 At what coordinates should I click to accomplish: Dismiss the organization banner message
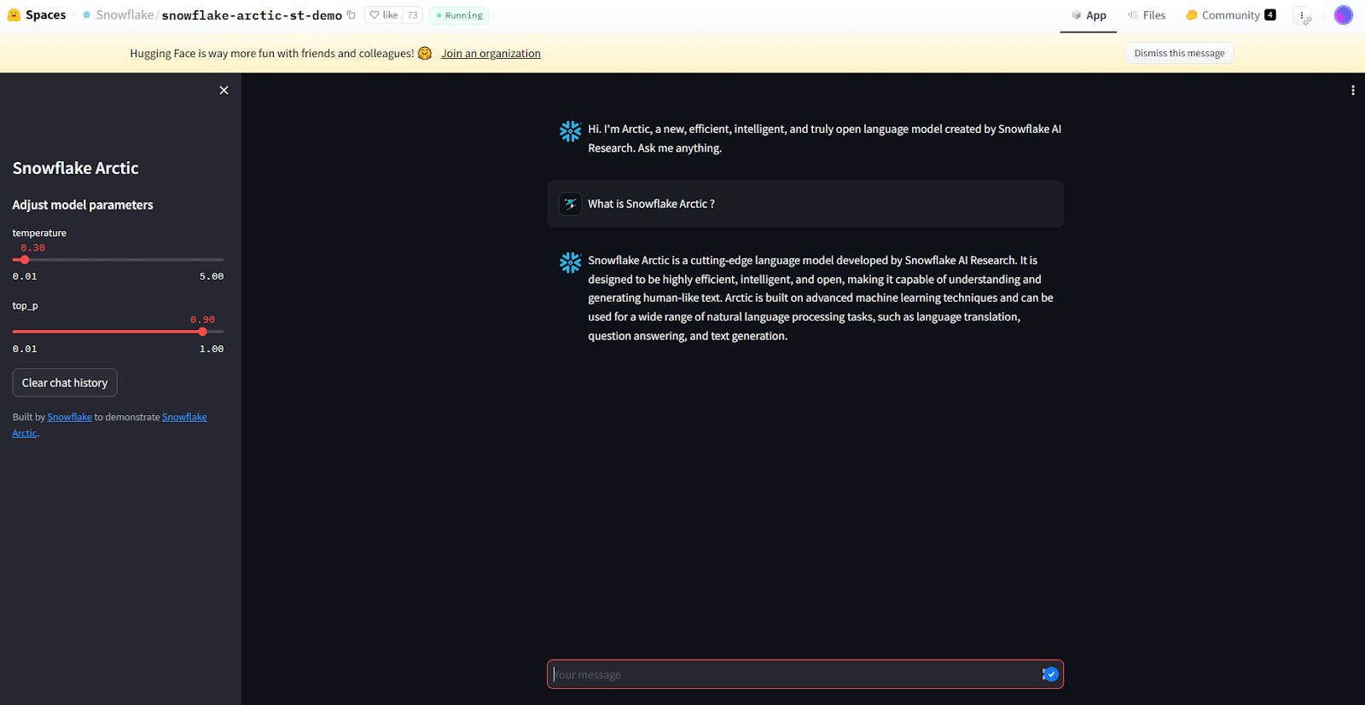(x=1178, y=53)
